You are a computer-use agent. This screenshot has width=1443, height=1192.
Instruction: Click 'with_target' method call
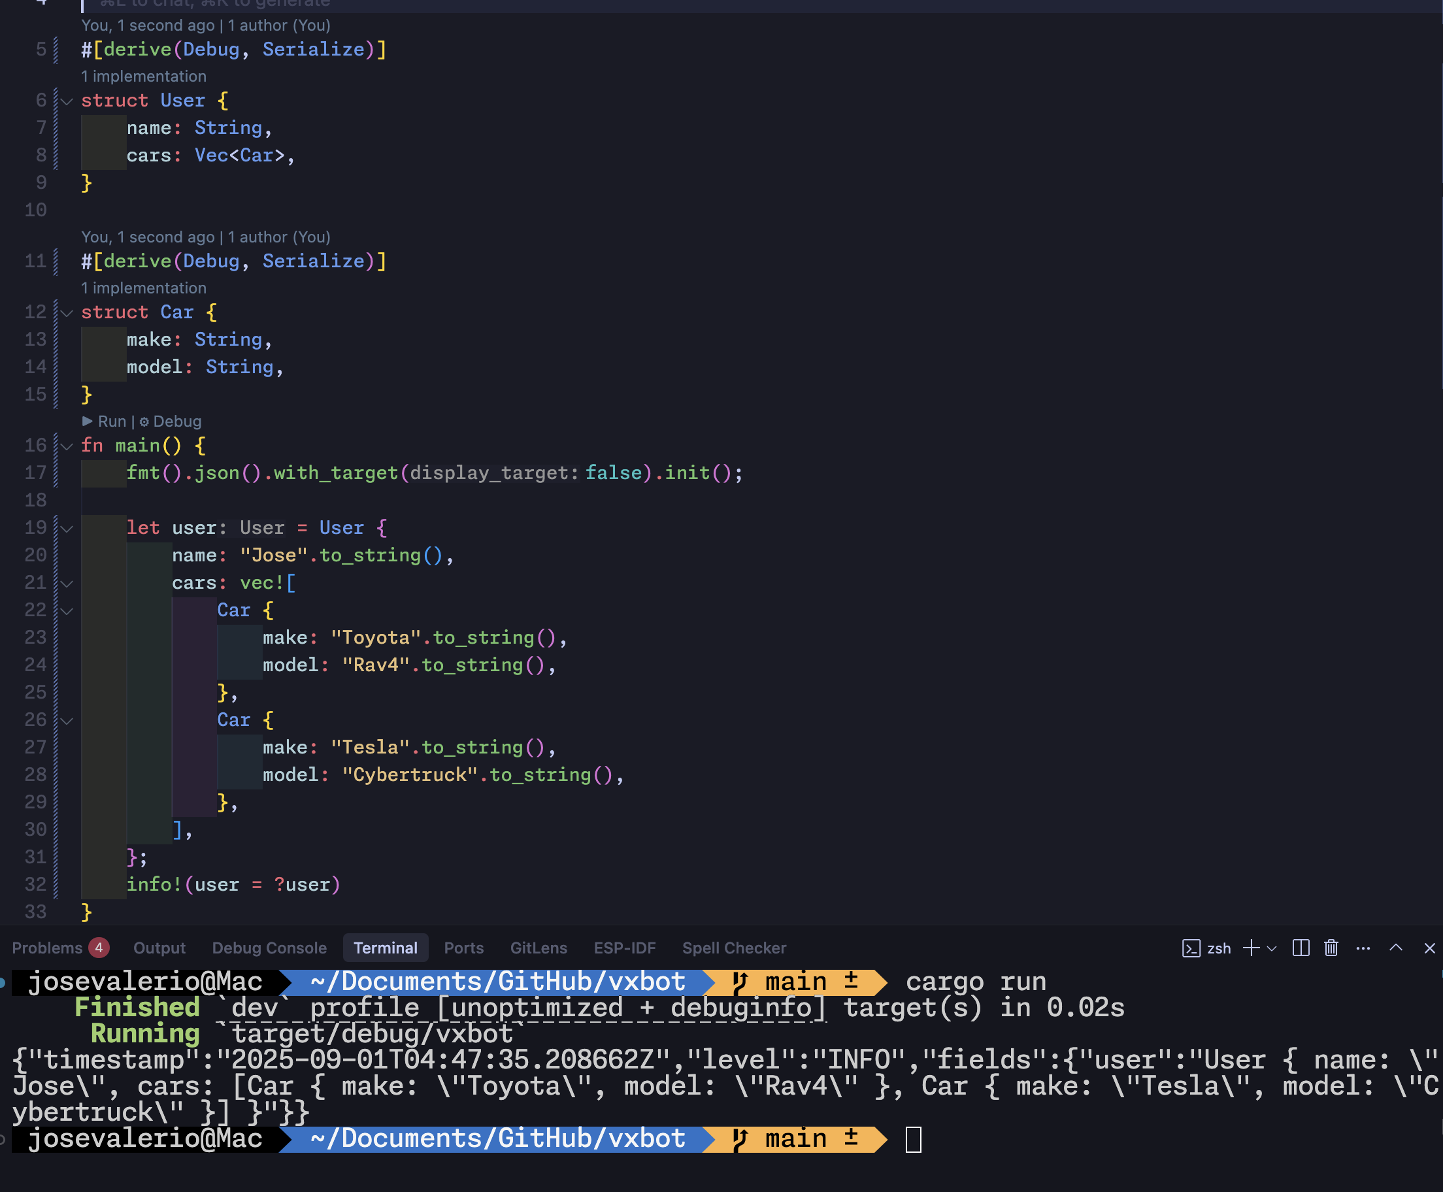click(337, 472)
